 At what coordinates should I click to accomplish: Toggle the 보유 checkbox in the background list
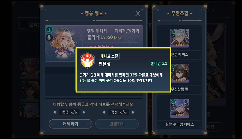pos(23,25)
